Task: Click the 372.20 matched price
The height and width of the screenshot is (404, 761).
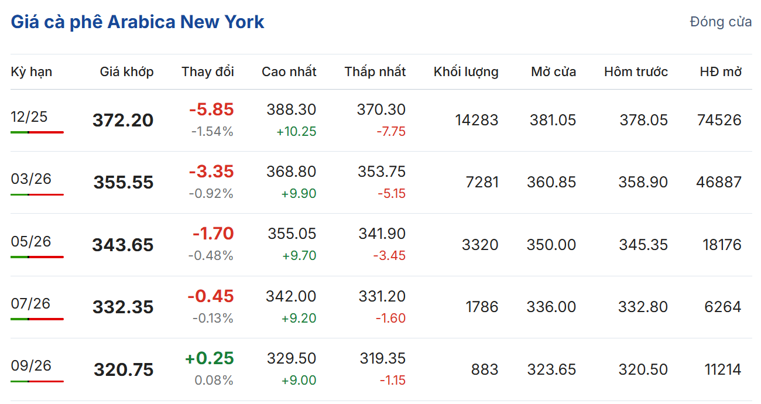Action: coord(123,121)
